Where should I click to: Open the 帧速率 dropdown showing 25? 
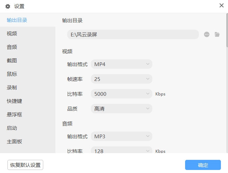(x=122, y=79)
